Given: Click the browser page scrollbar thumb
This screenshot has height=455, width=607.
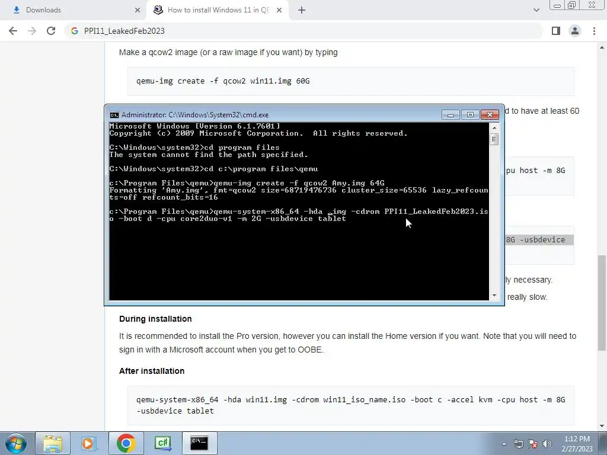Looking at the screenshot, I should [602, 302].
